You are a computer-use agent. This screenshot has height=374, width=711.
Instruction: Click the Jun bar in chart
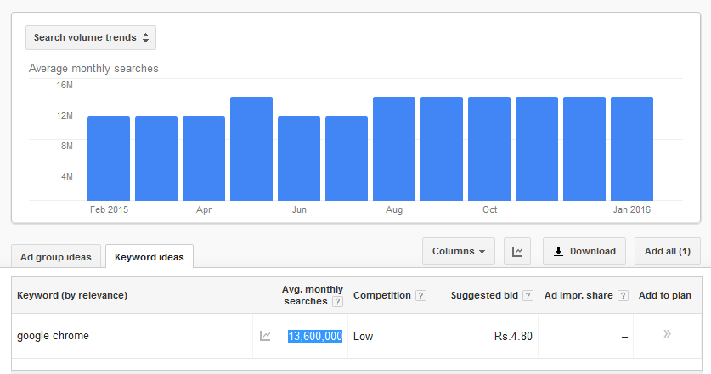pos(299,159)
